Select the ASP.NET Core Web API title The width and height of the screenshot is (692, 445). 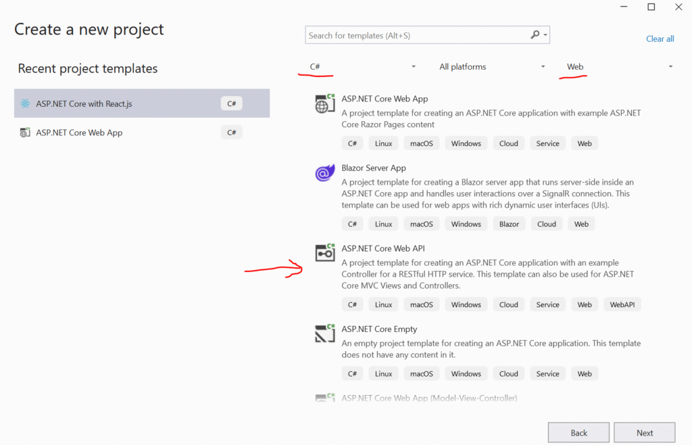[383, 248]
